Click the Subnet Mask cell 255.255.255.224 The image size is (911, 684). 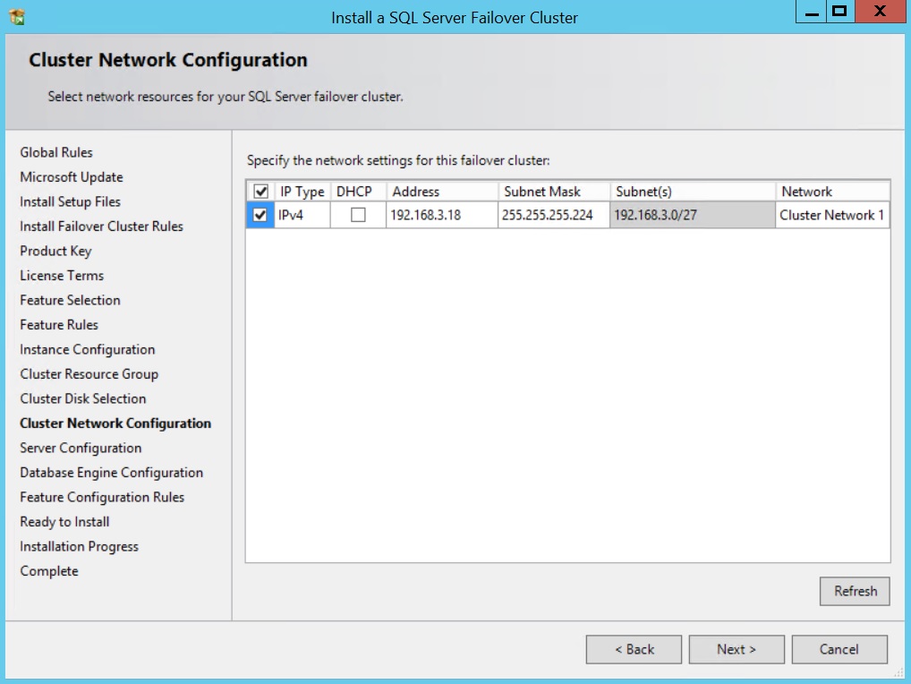pyautogui.click(x=553, y=215)
